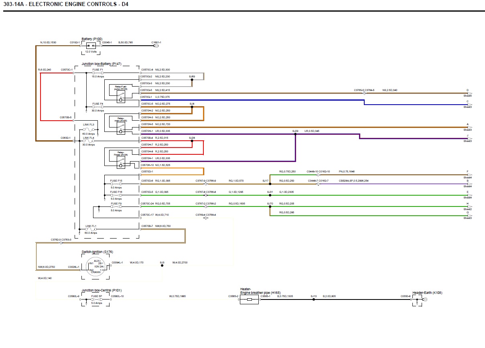Select the Heater-Engine breather pipe resistor symbol
This screenshot has width=485, height=348.
[x=249, y=299]
